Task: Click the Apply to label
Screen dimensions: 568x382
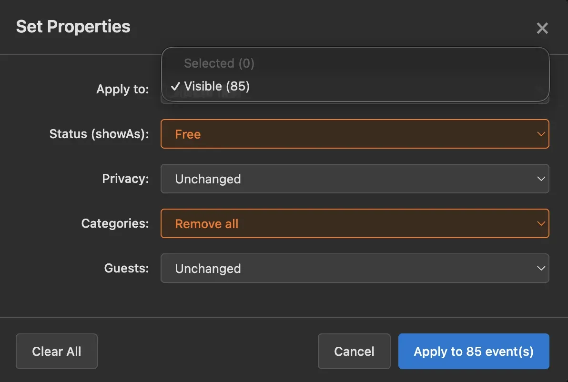Action: (122, 89)
